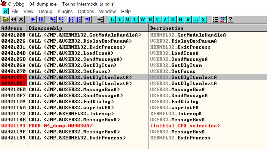Click the MDI window R icon in menu bar

pos(6,11)
